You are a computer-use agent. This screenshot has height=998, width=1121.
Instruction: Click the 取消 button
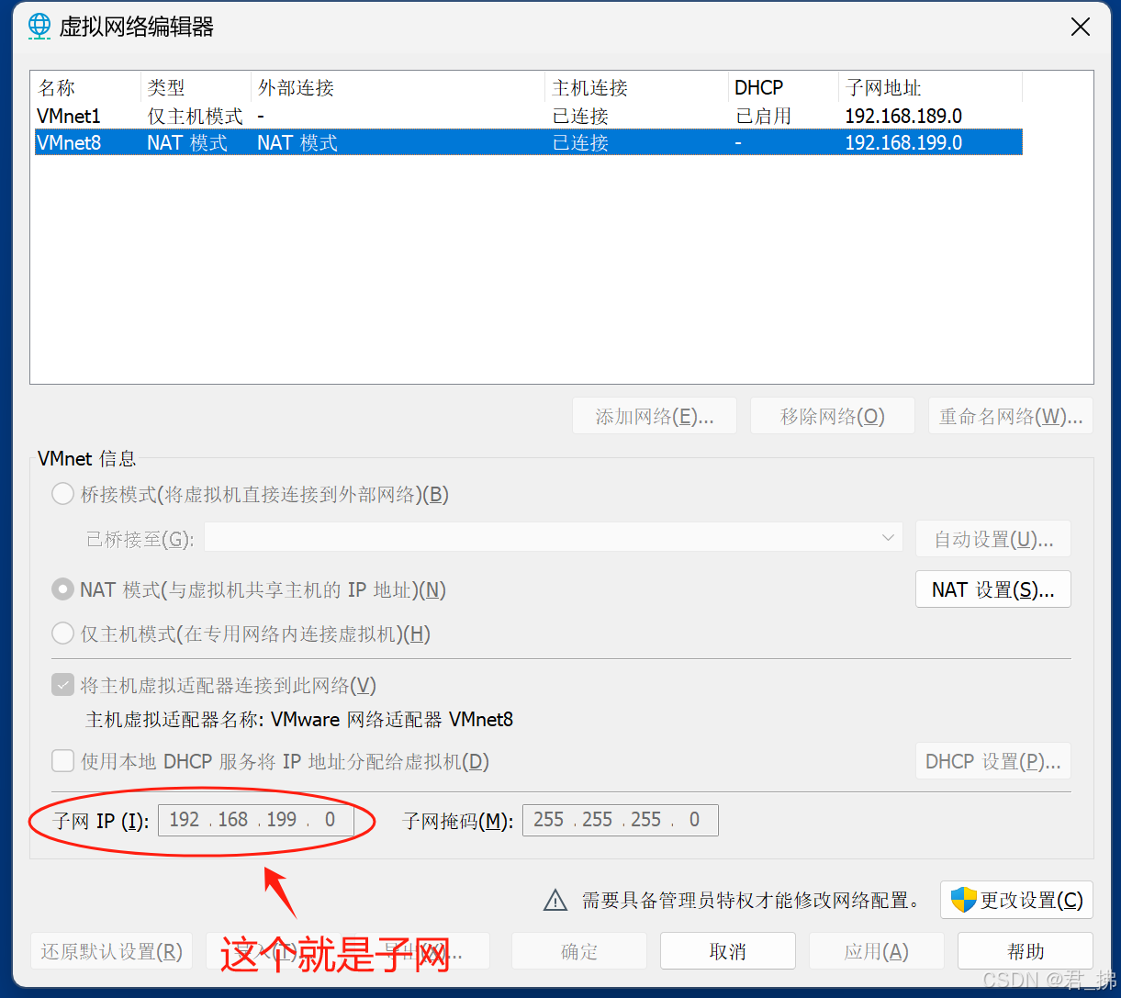(728, 951)
